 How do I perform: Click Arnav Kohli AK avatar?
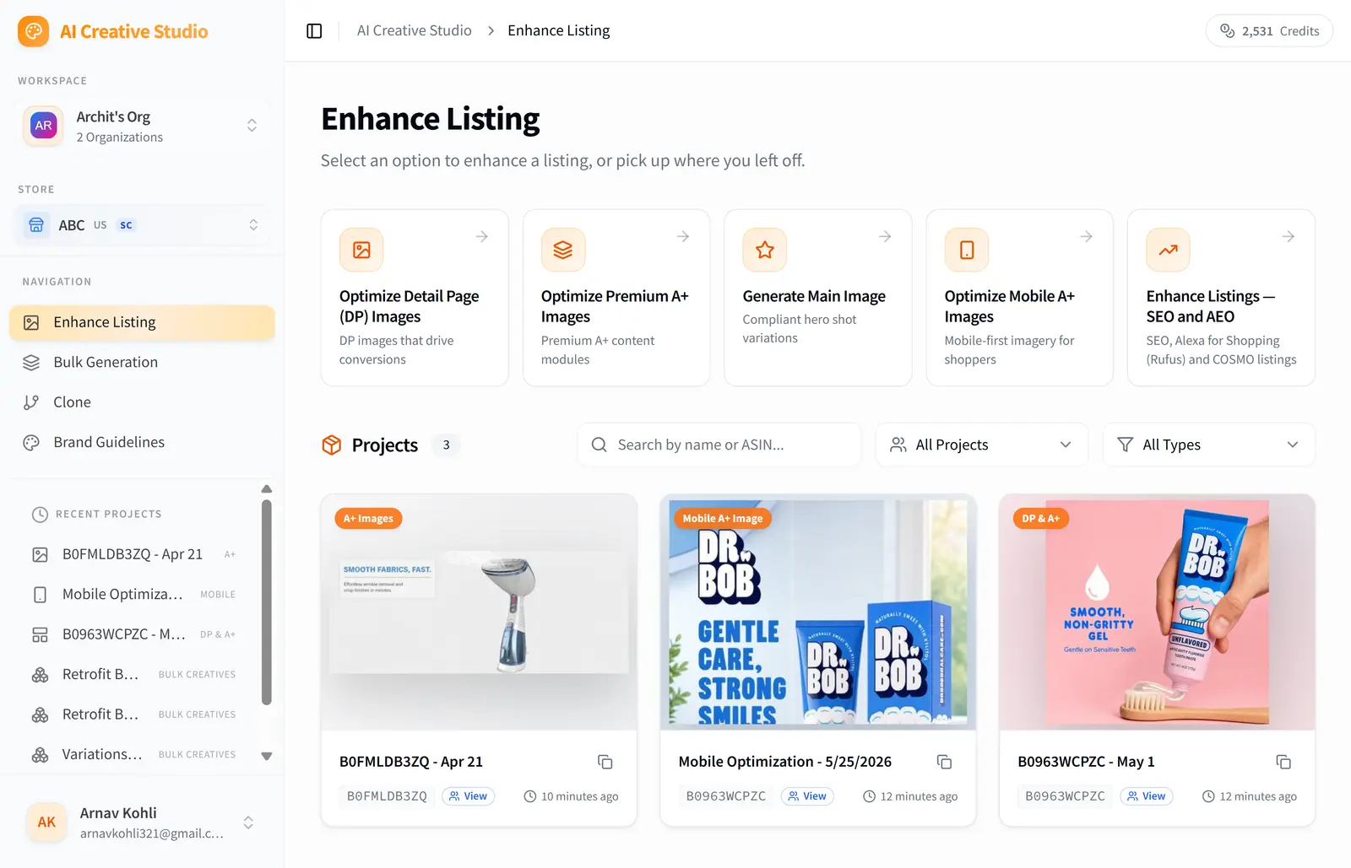point(46,822)
